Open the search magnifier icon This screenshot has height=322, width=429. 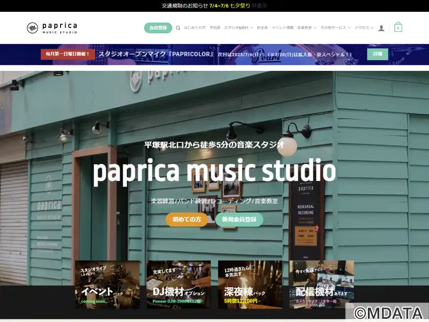(x=178, y=28)
